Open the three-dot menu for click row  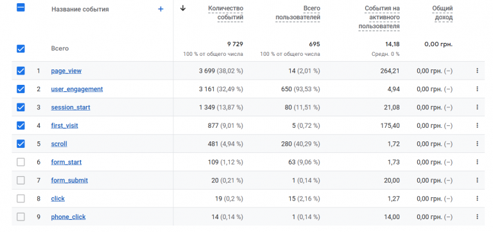477,199
